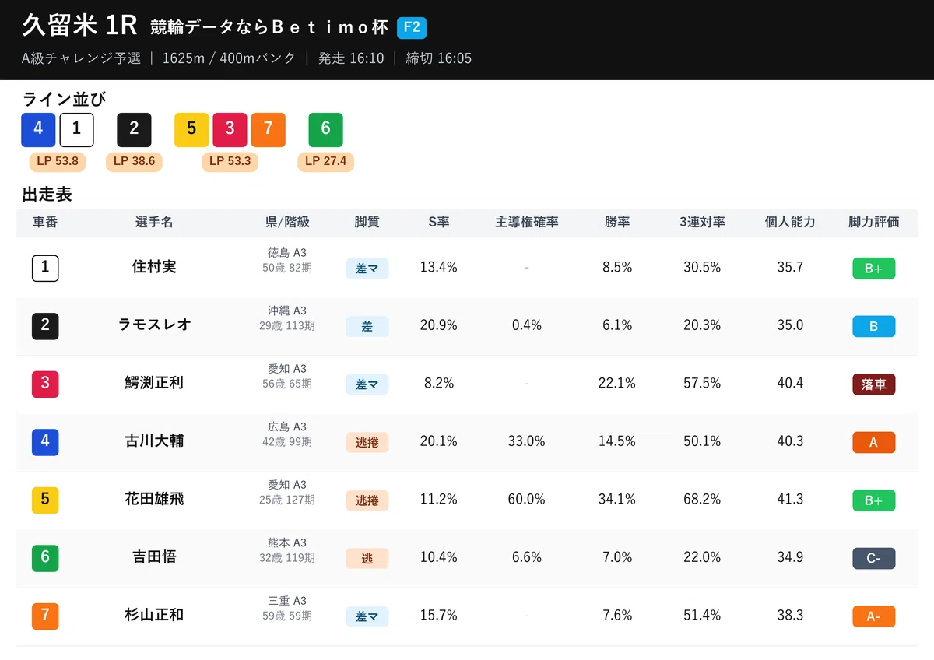Click B+ rating badge for 花田雄飛
934x660 pixels.
873,500
